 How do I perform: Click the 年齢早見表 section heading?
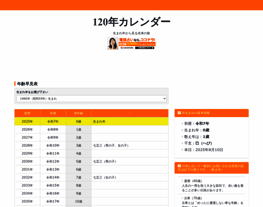(27, 84)
